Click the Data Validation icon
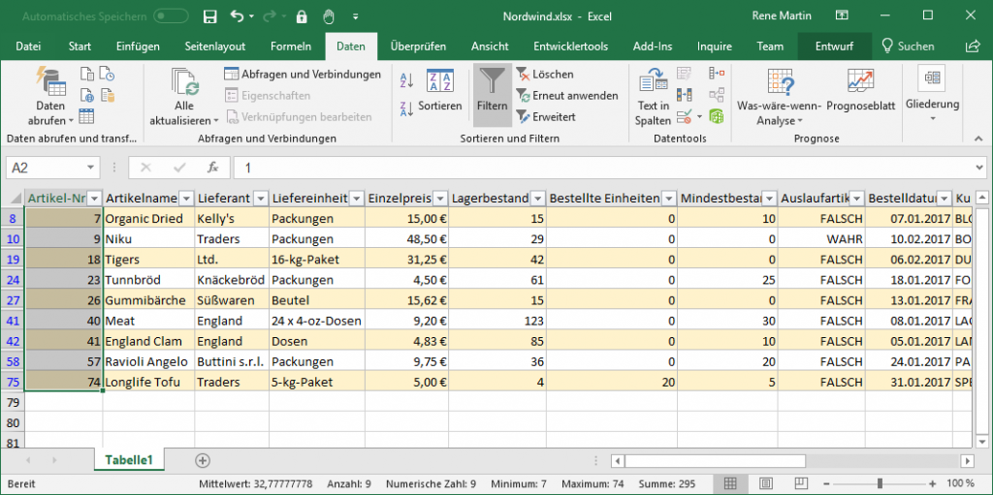The image size is (993, 495). (x=684, y=116)
